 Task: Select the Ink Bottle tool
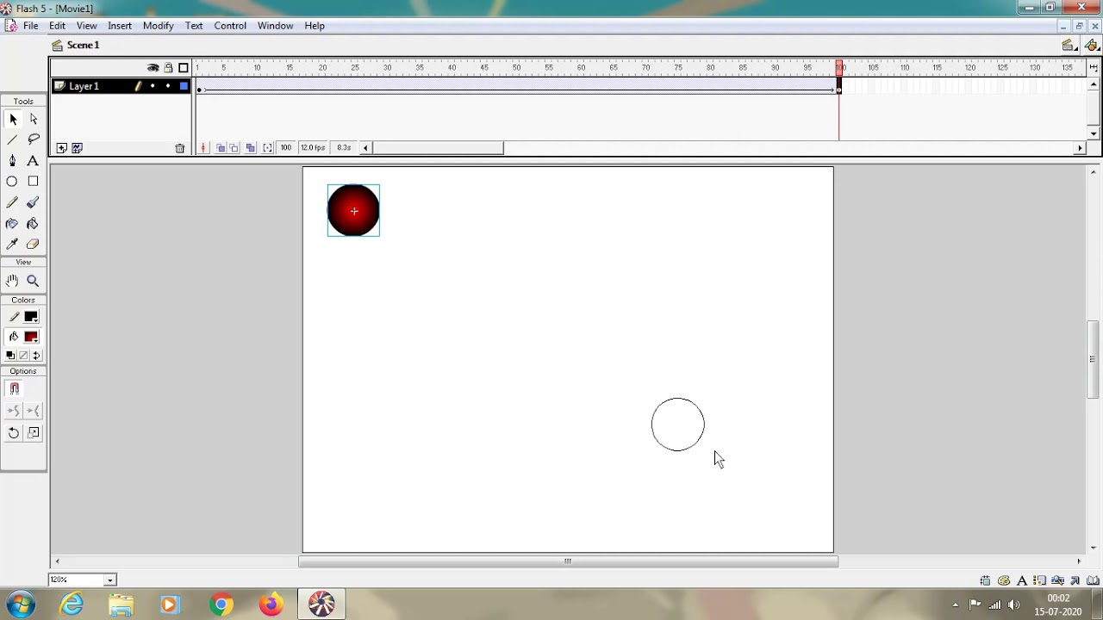pos(13,223)
